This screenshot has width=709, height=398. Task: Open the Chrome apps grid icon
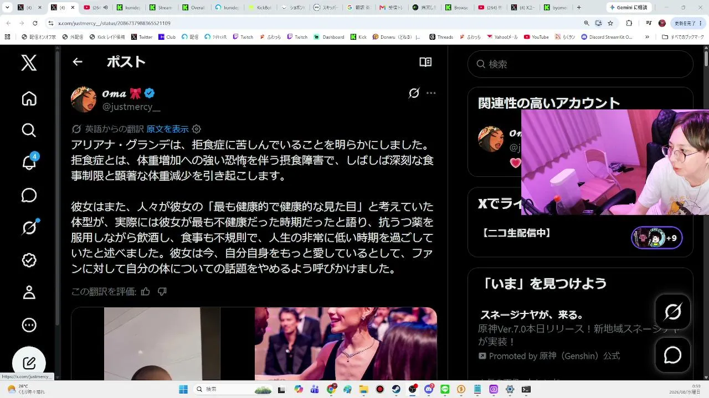tap(7, 37)
